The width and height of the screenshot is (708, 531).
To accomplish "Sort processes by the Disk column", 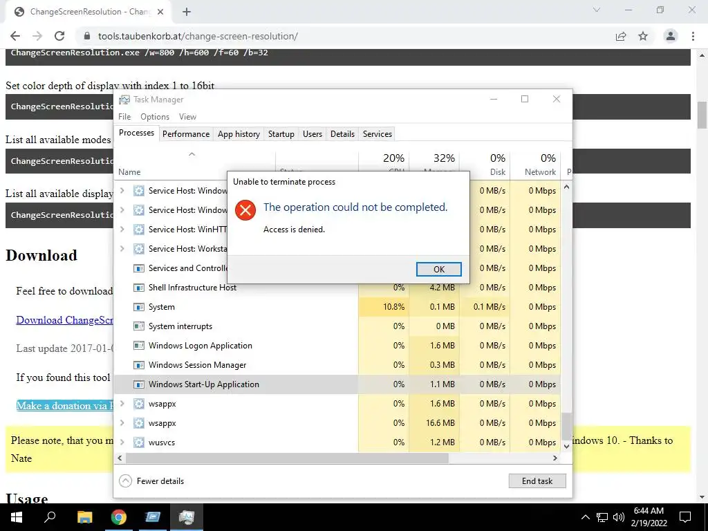I will click(x=485, y=165).
